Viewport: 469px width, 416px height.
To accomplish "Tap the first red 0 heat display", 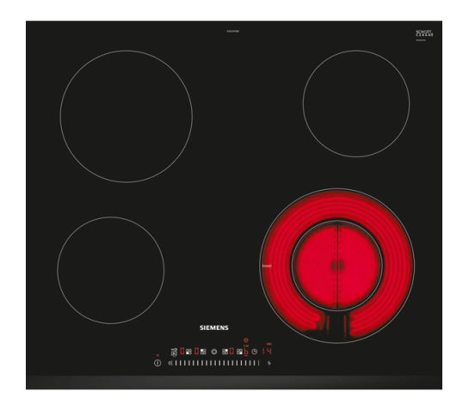I will tap(182, 352).
